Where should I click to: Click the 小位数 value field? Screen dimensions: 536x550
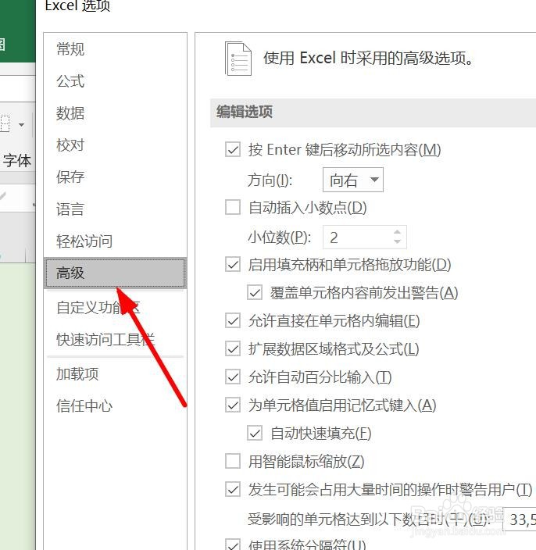pyautogui.click(x=358, y=237)
